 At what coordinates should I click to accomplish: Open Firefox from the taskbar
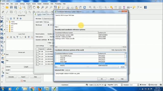[40, 89]
